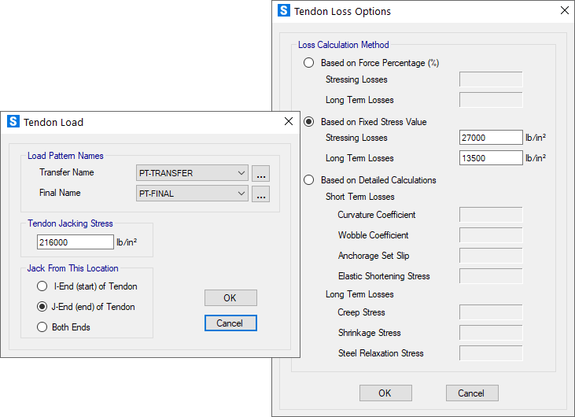Select I-End (start) of Tendon
Viewport: 575px width, 417px height.
[x=42, y=286]
